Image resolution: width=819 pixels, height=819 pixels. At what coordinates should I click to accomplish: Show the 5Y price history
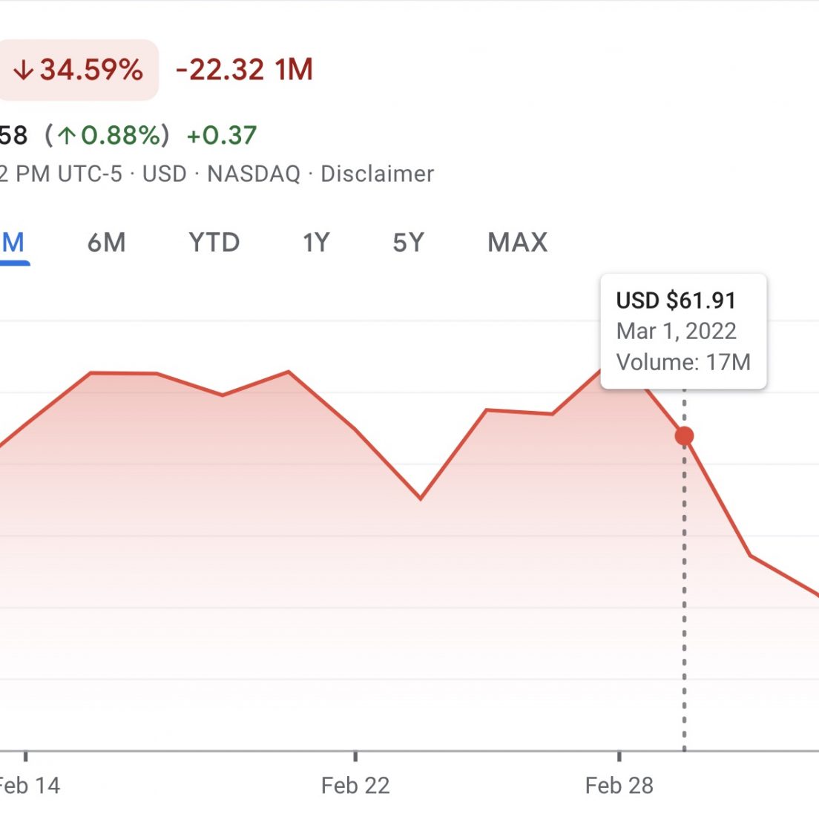409,243
